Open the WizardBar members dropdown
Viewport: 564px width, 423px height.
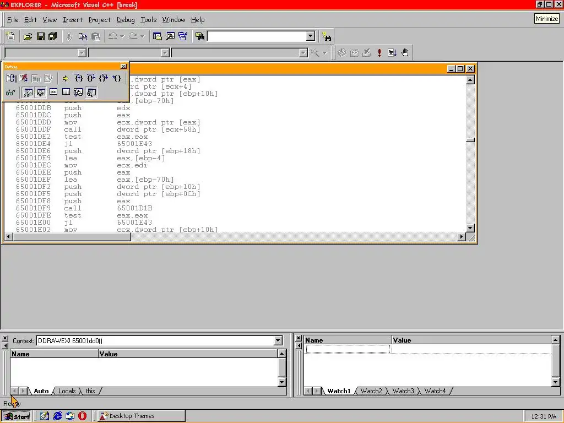pos(303,53)
